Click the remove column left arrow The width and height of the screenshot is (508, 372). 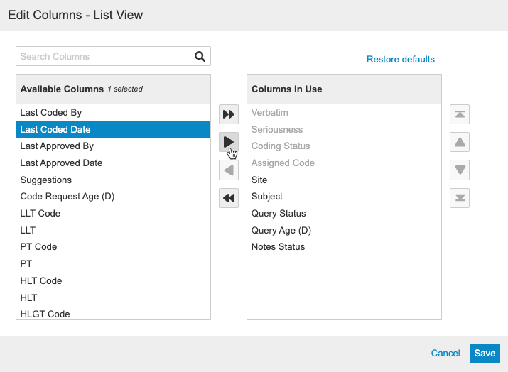coord(229,170)
